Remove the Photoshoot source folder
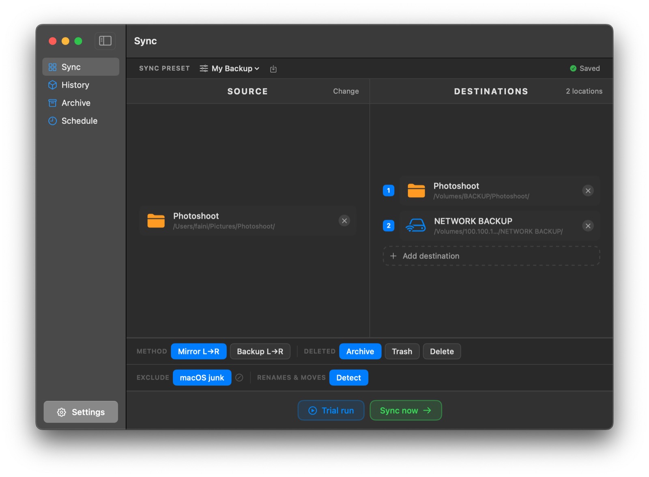649x477 pixels. pyautogui.click(x=344, y=221)
